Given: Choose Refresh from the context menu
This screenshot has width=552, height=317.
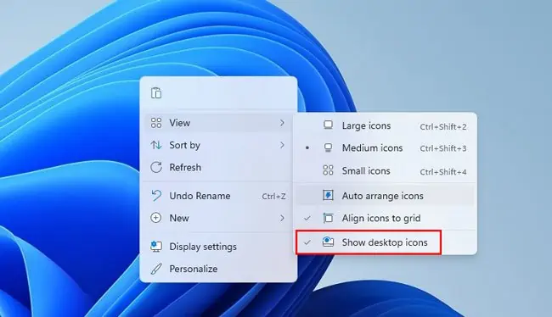Looking at the screenshot, I should click(218, 167).
